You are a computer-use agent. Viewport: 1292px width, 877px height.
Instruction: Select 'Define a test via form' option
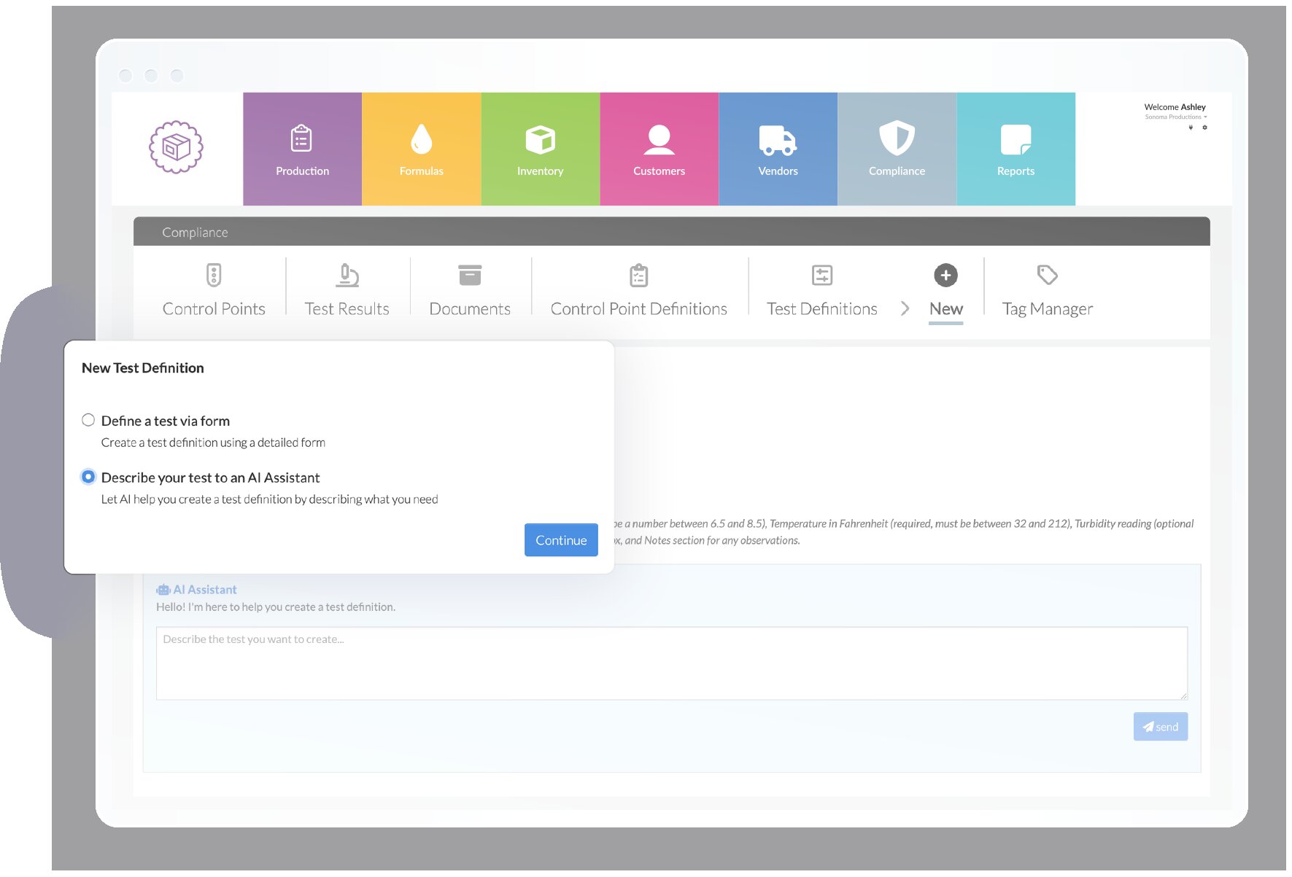point(88,420)
